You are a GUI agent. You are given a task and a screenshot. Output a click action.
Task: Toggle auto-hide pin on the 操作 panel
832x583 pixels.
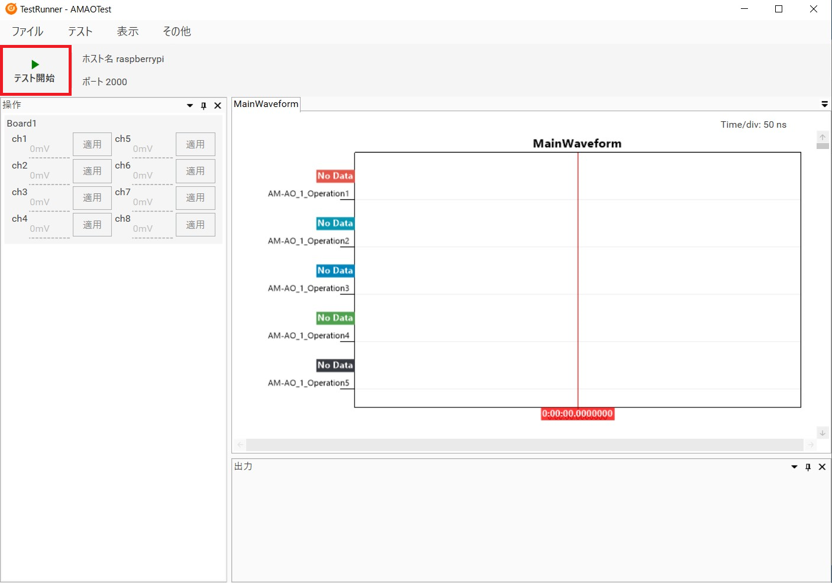pyautogui.click(x=203, y=105)
